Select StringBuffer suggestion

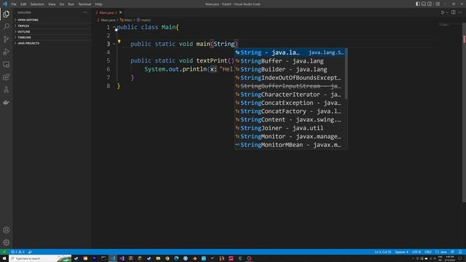pos(290,61)
